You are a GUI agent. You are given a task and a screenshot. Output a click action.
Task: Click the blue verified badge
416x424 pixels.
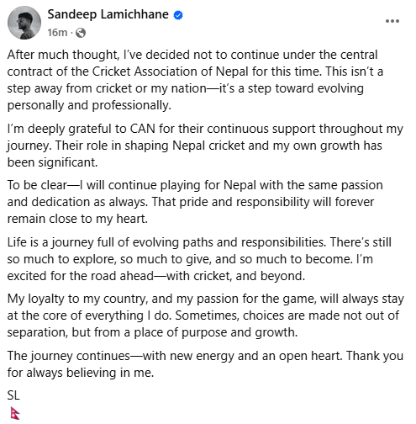tap(178, 15)
